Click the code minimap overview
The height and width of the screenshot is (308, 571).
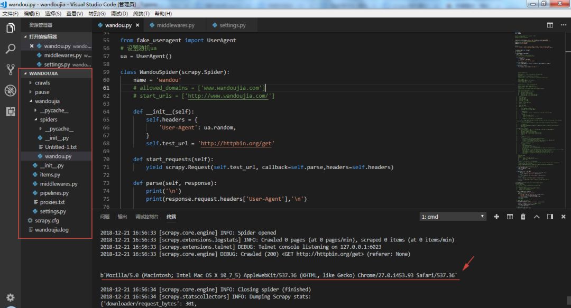(x=540, y=119)
